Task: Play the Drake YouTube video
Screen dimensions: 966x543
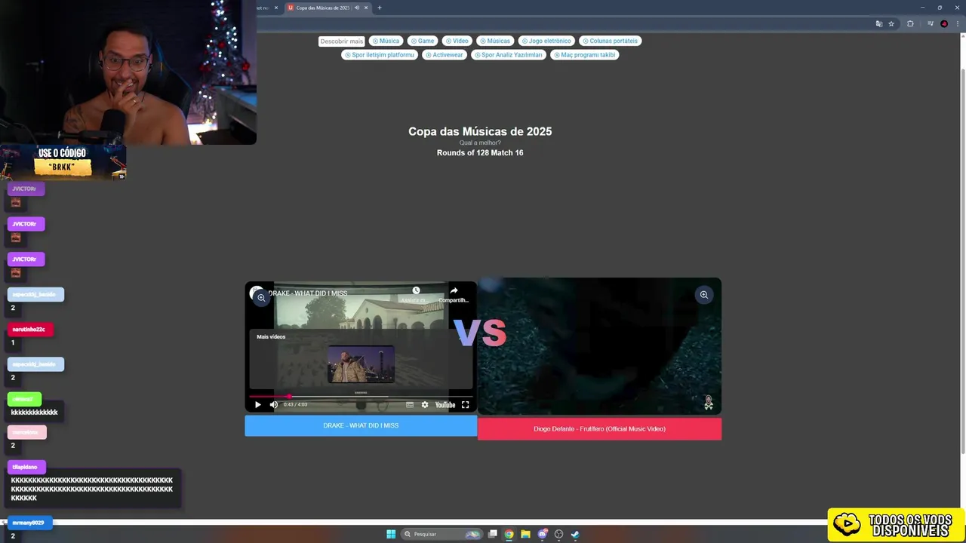Action: coord(257,405)
